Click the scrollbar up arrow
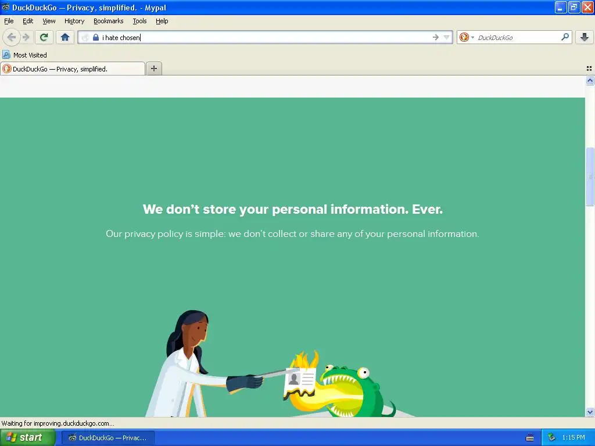This screenshot has width=595, height=446. pos(590,80)
